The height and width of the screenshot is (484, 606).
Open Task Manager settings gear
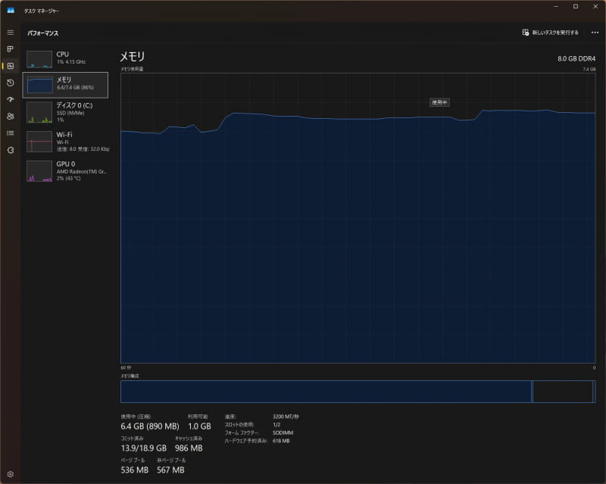[11, 474]
